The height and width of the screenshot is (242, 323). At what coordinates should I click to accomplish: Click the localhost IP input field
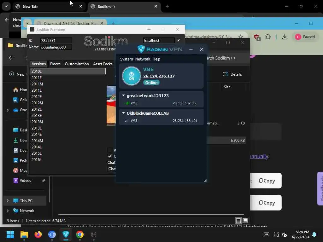[159, 40]
